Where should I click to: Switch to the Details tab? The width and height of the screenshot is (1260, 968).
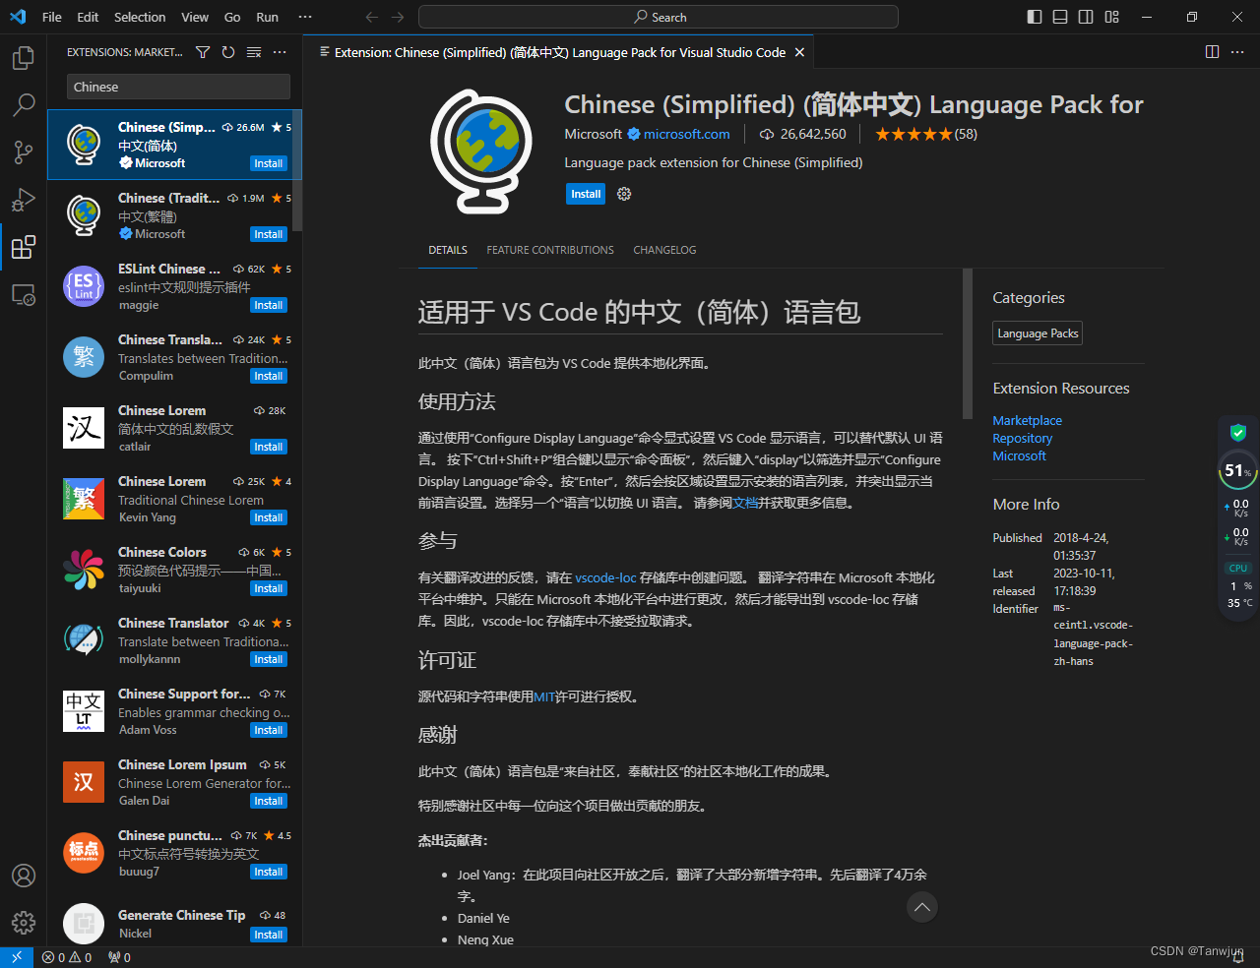pos(448,250)
